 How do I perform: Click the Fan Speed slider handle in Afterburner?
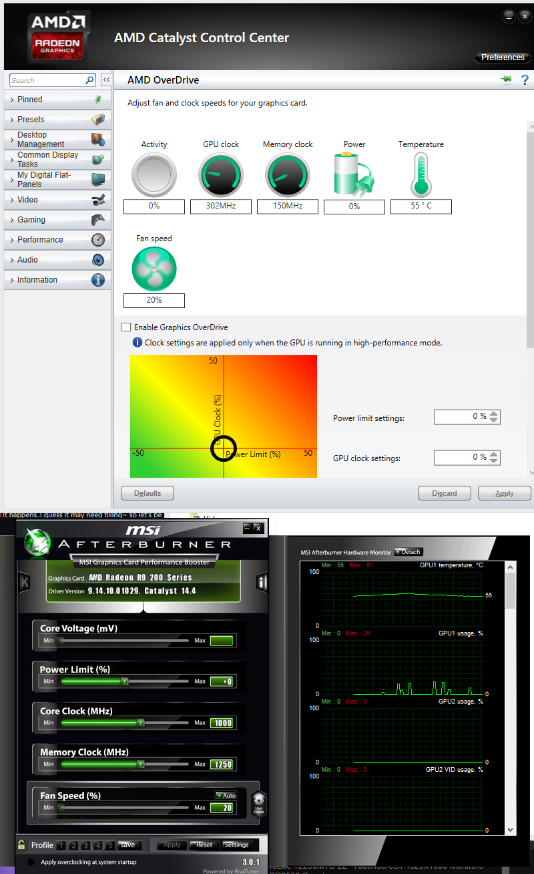(62, 808)
